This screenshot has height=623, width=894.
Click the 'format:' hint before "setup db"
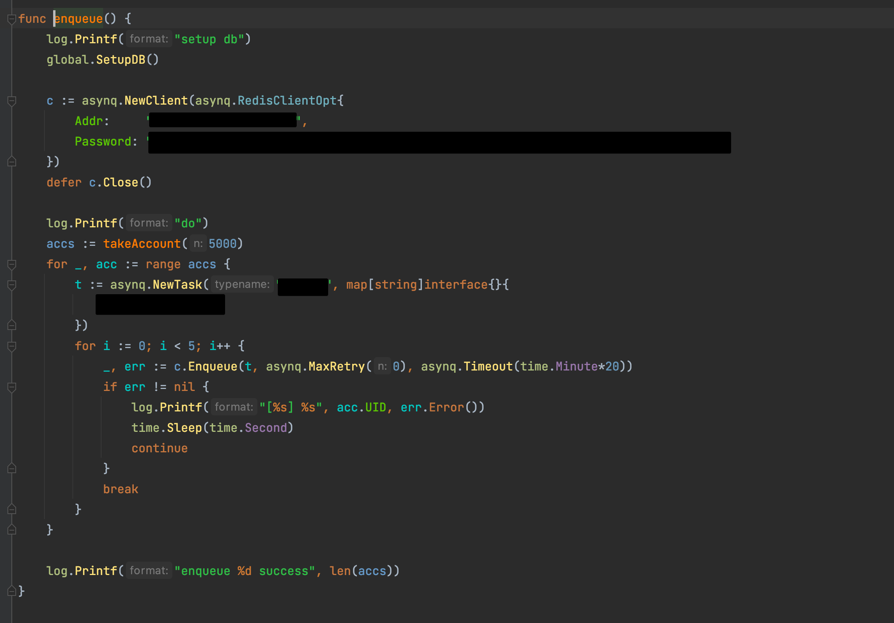point(149,39)
